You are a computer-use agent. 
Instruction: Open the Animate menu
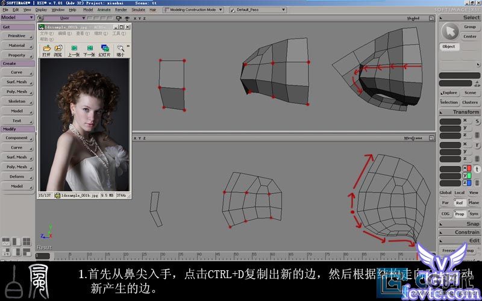coord(105,10)
